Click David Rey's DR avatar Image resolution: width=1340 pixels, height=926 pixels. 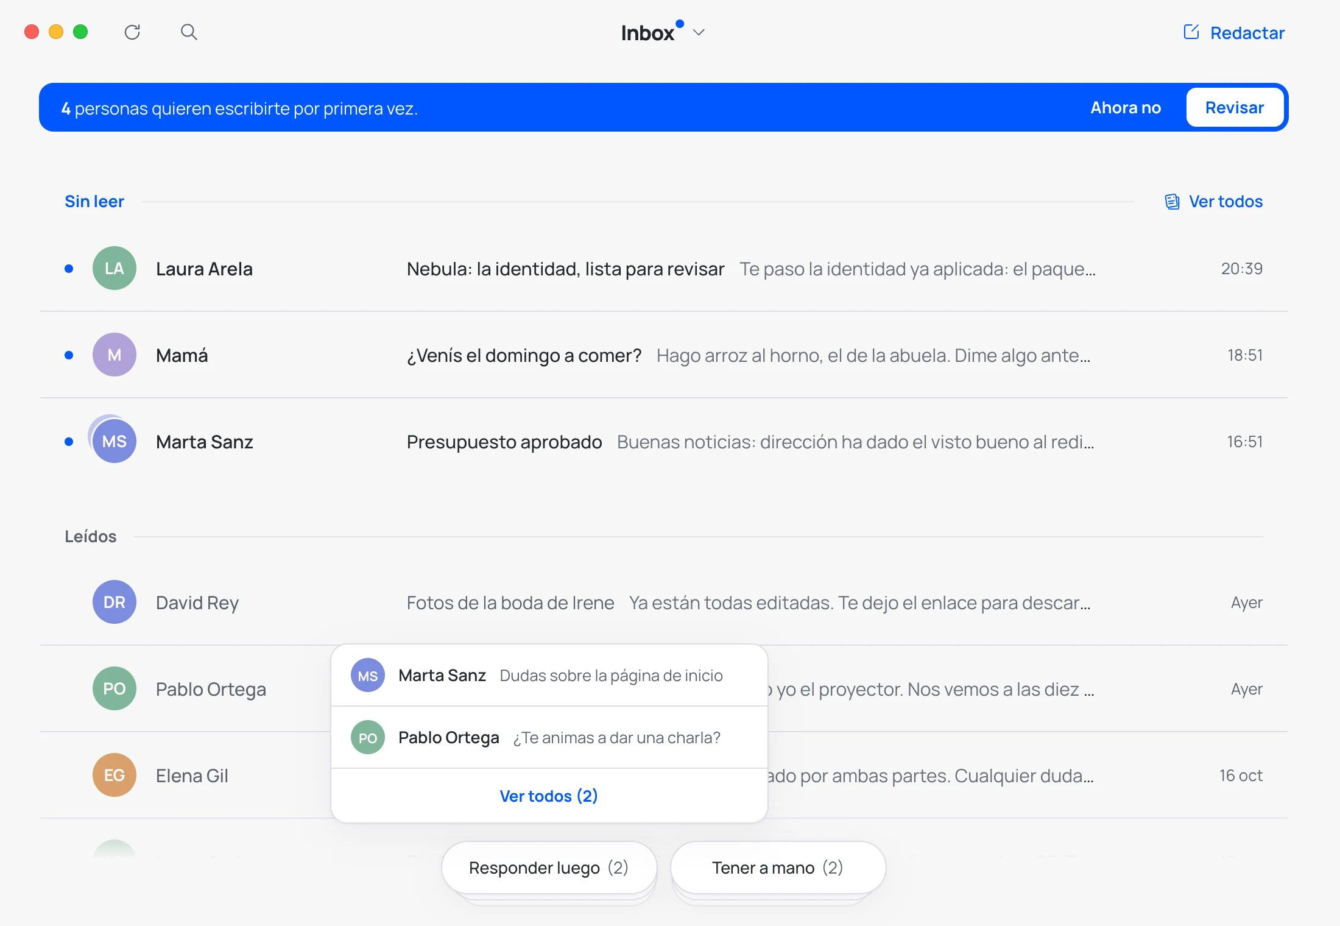115,602
